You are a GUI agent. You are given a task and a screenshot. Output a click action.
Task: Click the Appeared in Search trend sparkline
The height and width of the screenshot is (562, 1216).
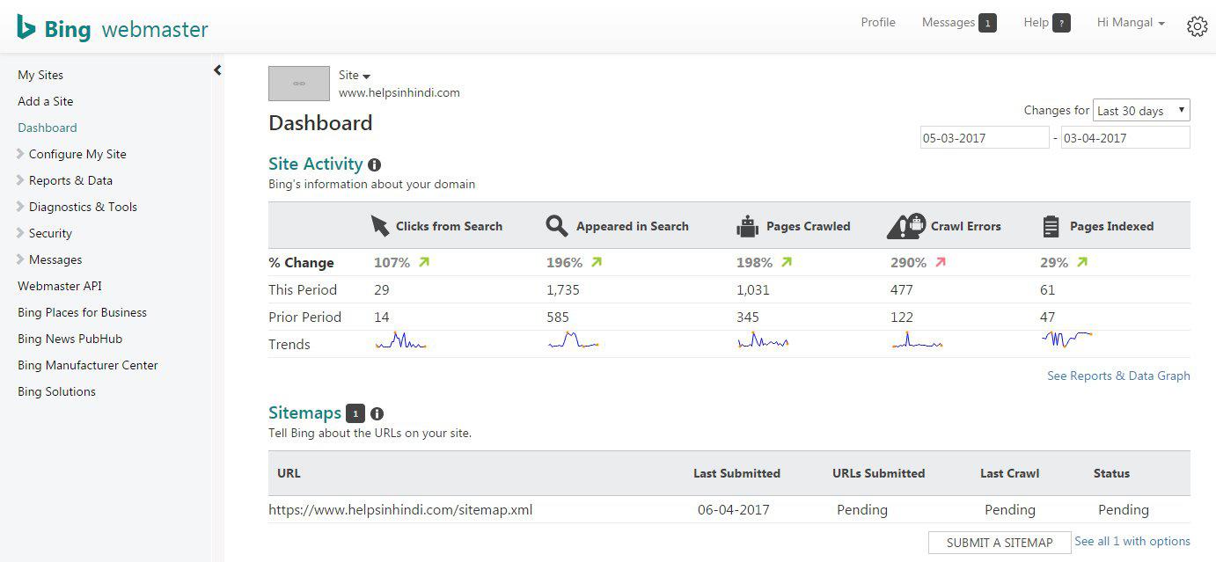coord(573,341)
